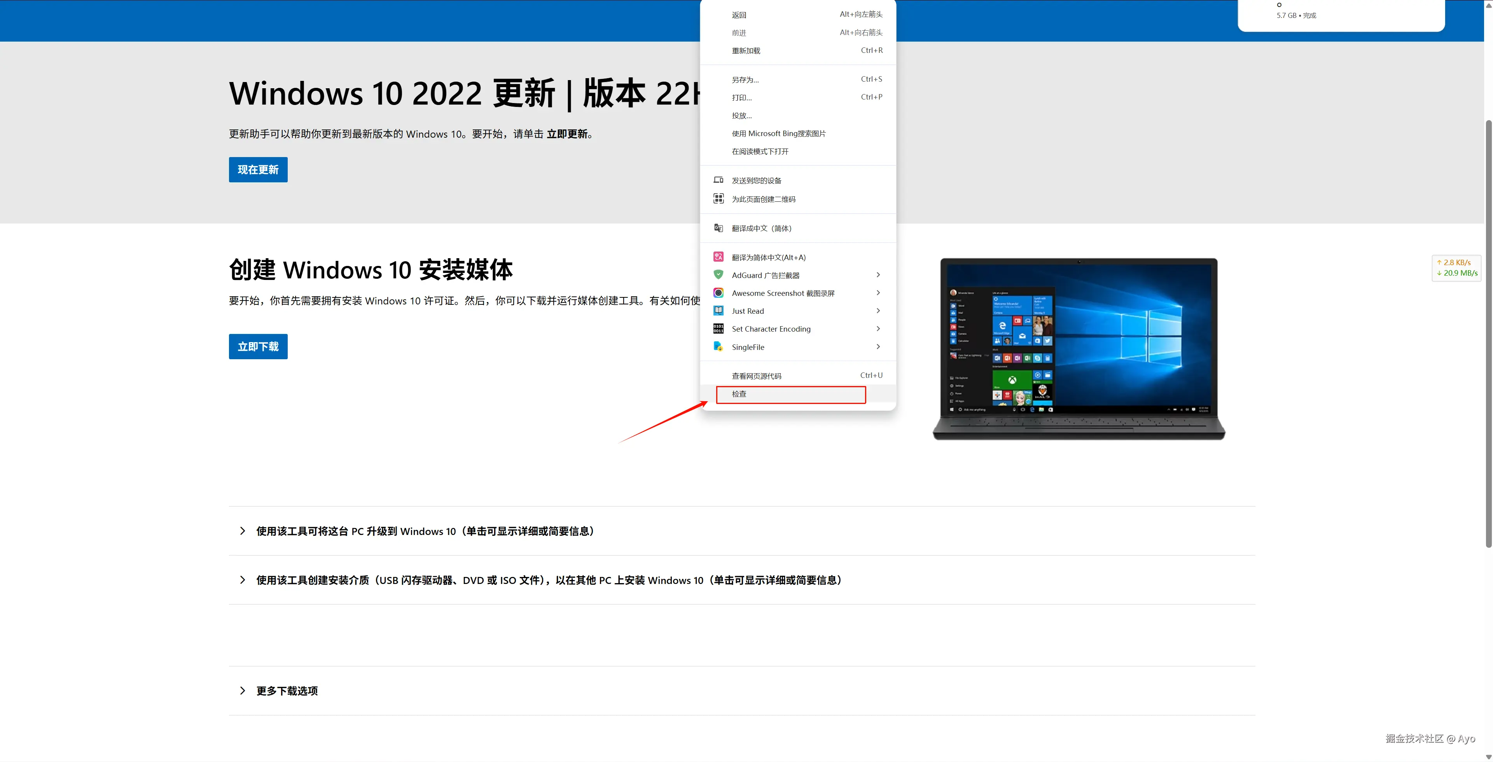Click the 现在更新 button

(x=258, y=170)
